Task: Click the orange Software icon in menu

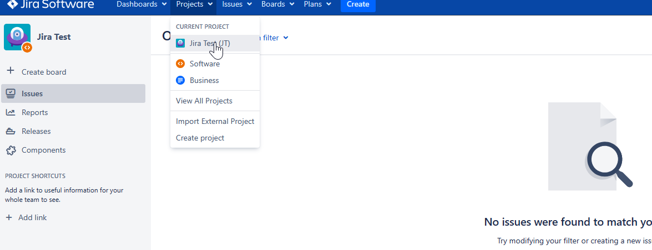Action: point(180,64)
